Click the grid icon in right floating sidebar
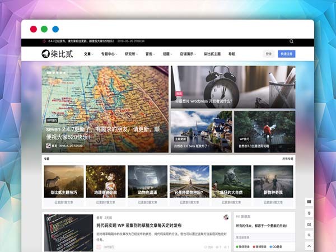The width and height of the screenshot is (336, 252). tap(309, 202)
